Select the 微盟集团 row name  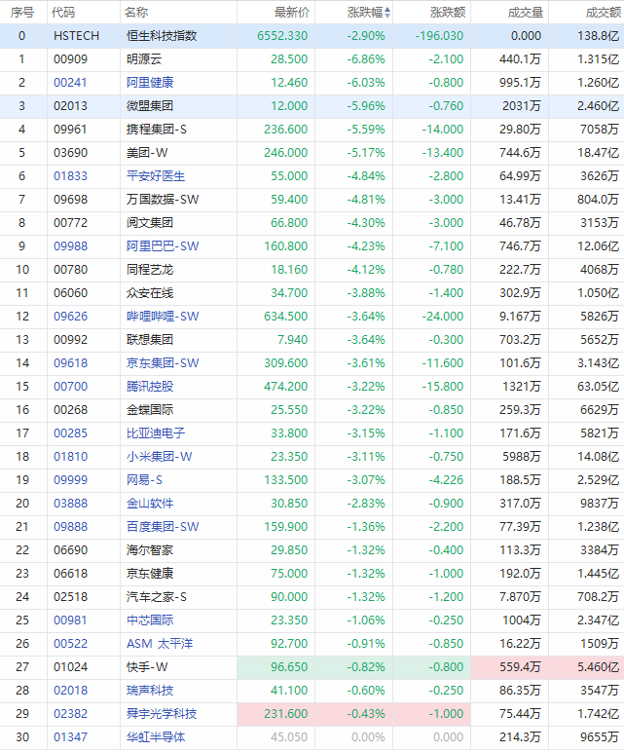click(x=150, y=106)
